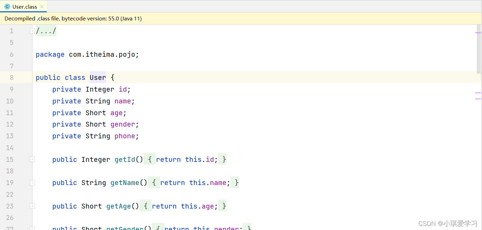The height and width of the screenshot is (230, 482).
Task: Expand the folded comment on line 1
Action: point(32,31)
